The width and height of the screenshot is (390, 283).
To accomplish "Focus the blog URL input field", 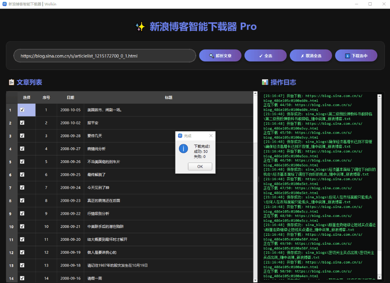I will (105, 56).
